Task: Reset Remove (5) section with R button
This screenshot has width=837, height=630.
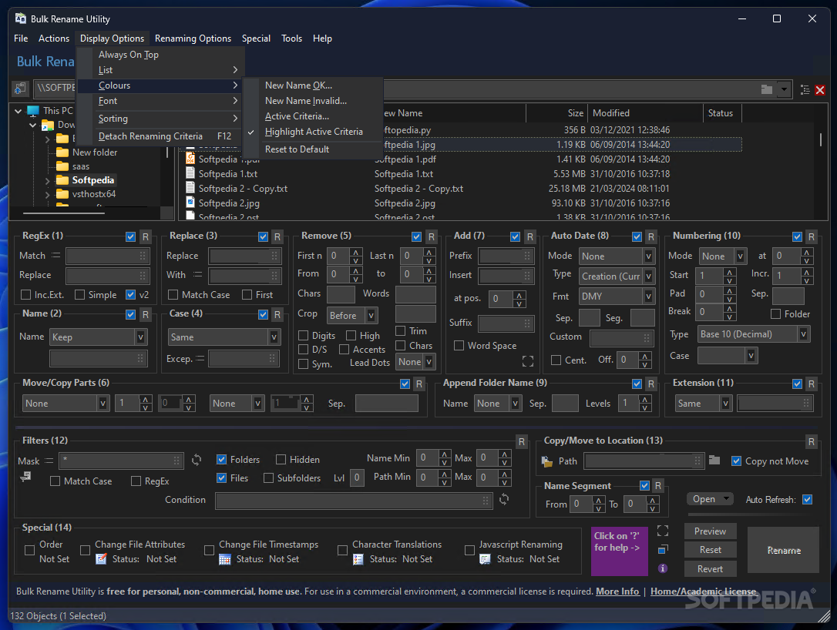Action: click(432, 237)
